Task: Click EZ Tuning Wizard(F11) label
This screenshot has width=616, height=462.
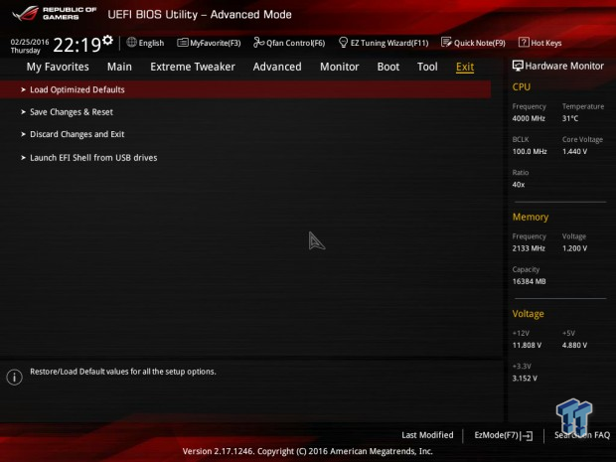Action: pyautogui.click(x=389, y=43)
